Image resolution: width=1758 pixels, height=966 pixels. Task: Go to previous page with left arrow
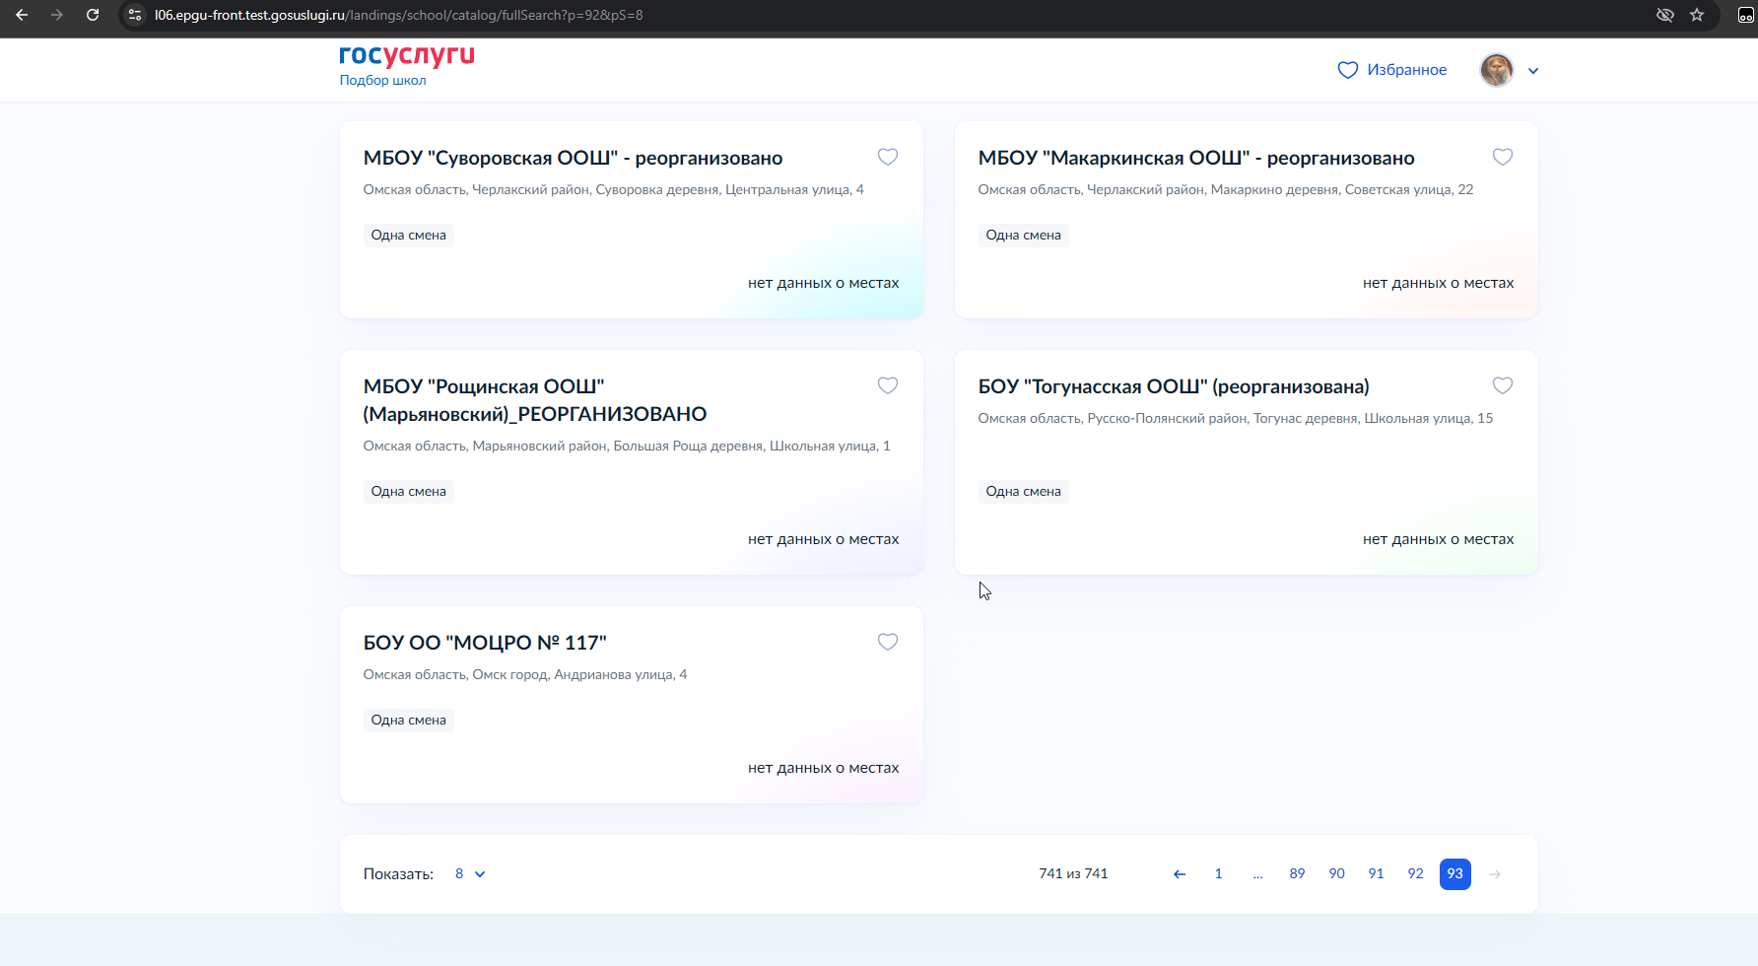pos(1180,874)
